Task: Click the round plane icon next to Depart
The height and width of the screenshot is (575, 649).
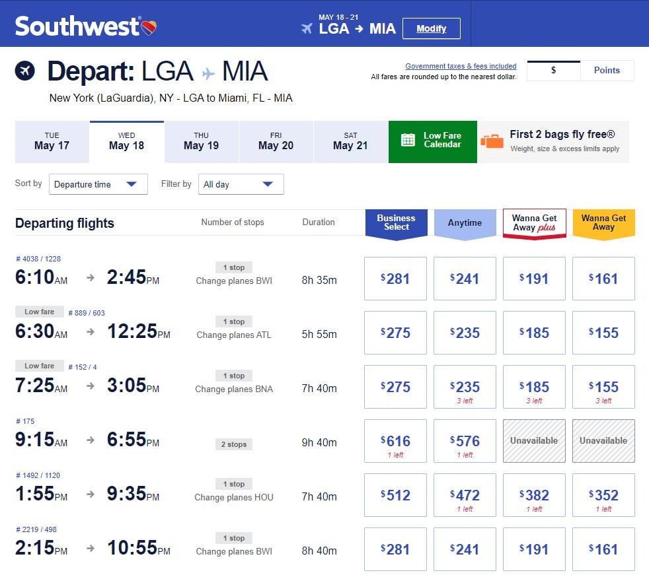Action: [x=25, y=71]
